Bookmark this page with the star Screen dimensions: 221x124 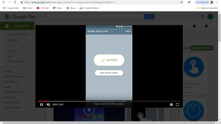tap(181, 2)
